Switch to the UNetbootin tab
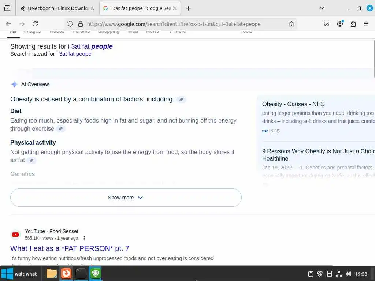Image resolution: width=375 pixels, height=281 pixels. 57,8
